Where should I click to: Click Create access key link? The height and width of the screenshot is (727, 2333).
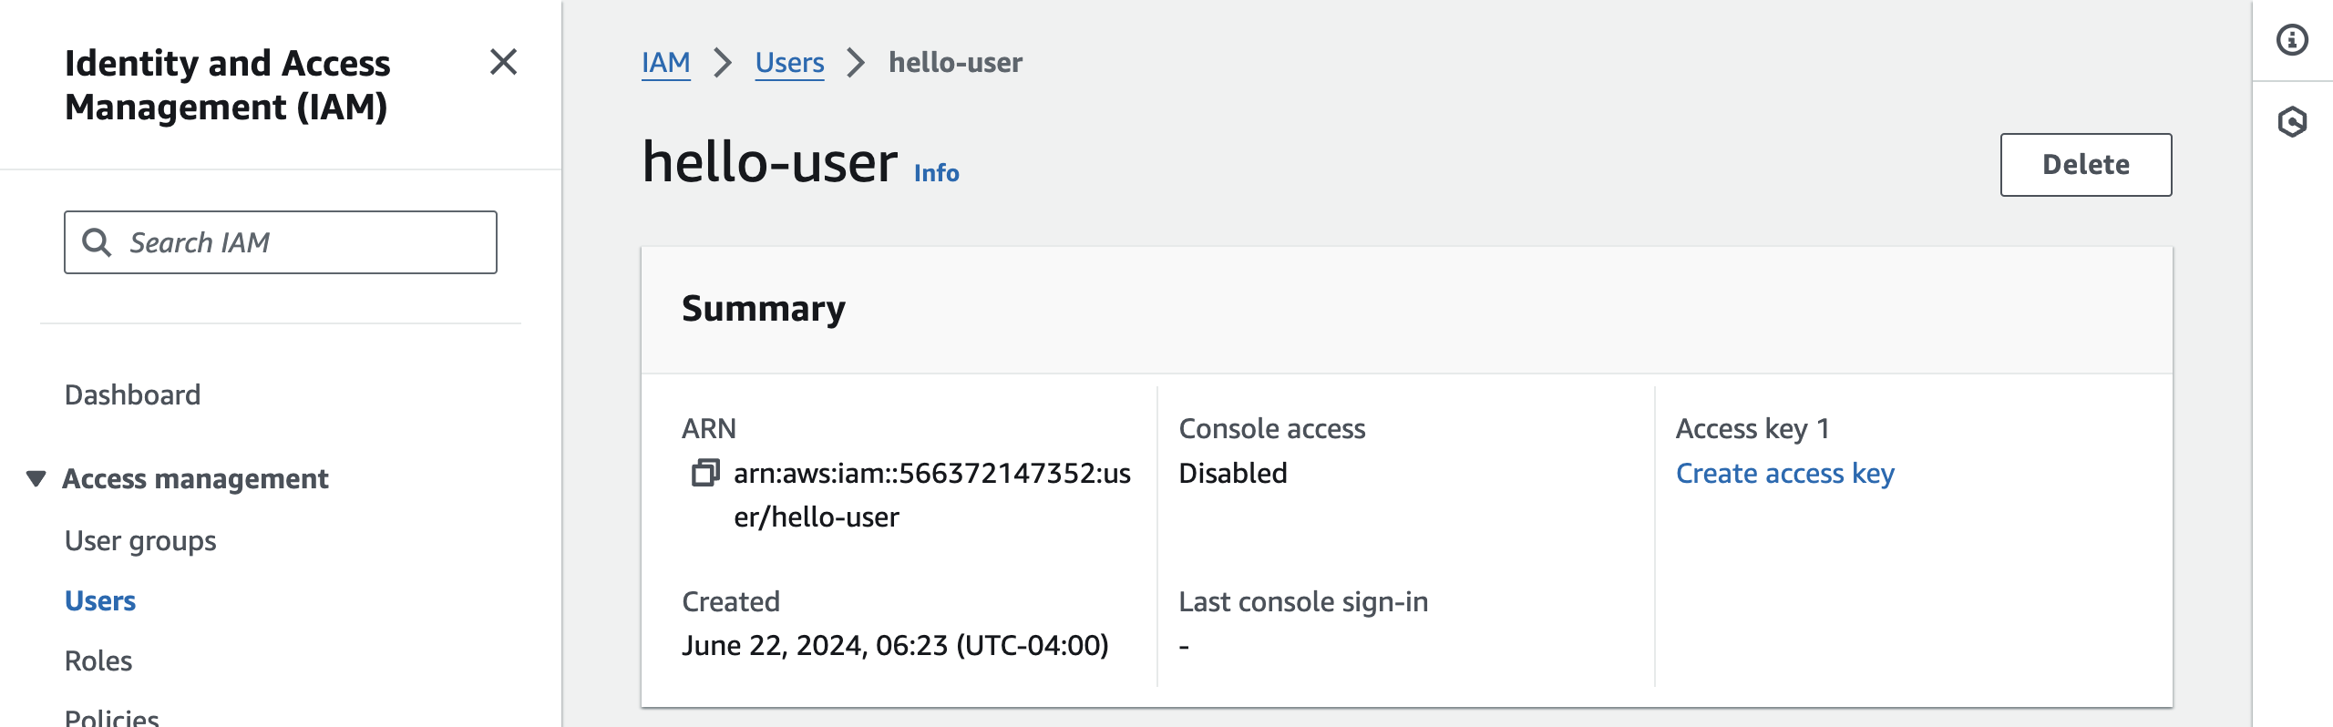pyautogui.click(x=1784, y=474)
